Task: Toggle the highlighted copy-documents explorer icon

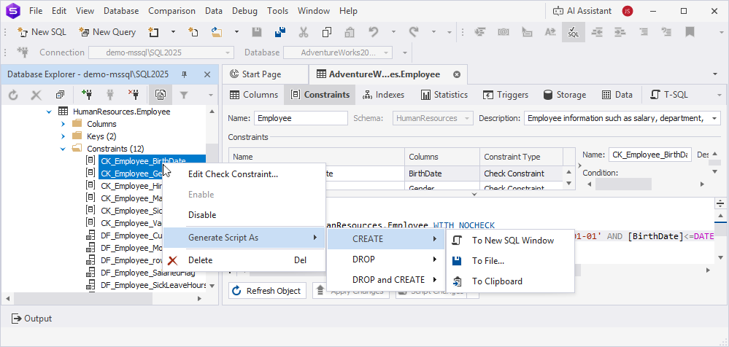Action: tap(160, 95)
